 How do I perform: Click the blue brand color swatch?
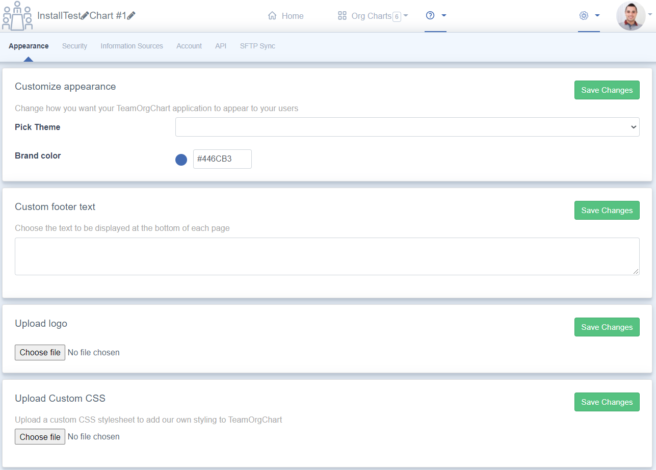tap(181, 160)
